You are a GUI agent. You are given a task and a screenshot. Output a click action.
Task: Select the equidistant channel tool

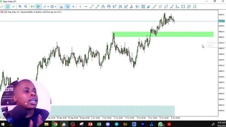(166, 7)
